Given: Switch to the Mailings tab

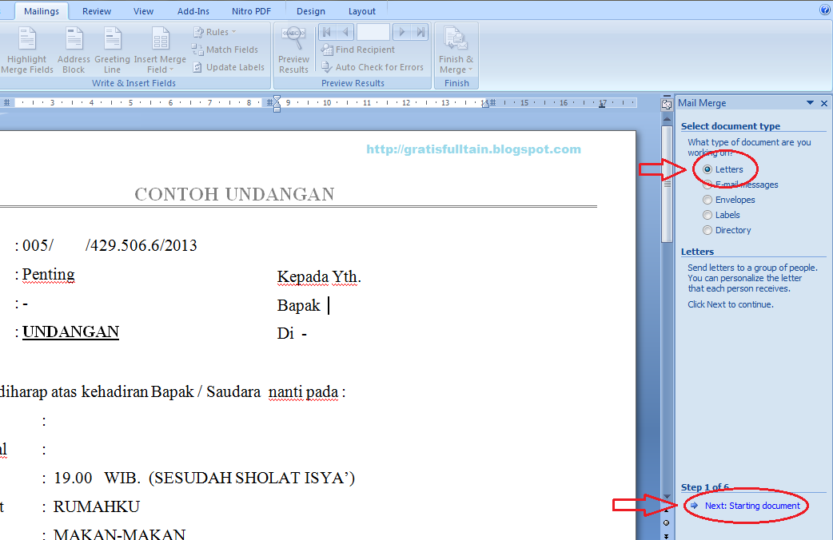Looking at the screenshot, I should 42,11.
